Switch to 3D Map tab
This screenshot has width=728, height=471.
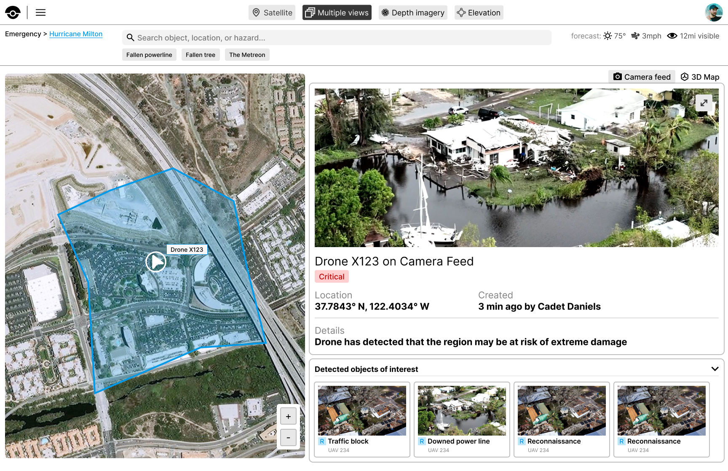[x=700, y=77]
